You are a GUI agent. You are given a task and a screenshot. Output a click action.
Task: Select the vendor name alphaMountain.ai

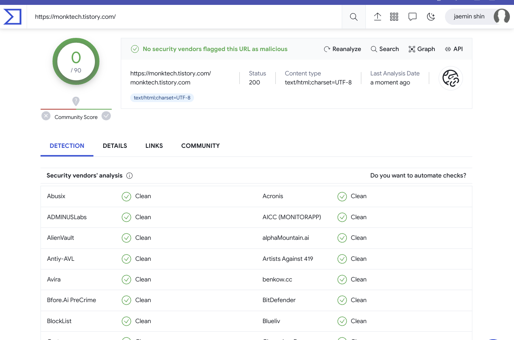pyautogui.click(x=286, y=238)
